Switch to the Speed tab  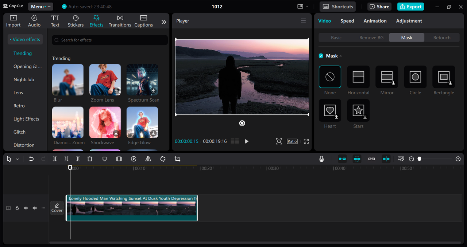click(347, 21)
